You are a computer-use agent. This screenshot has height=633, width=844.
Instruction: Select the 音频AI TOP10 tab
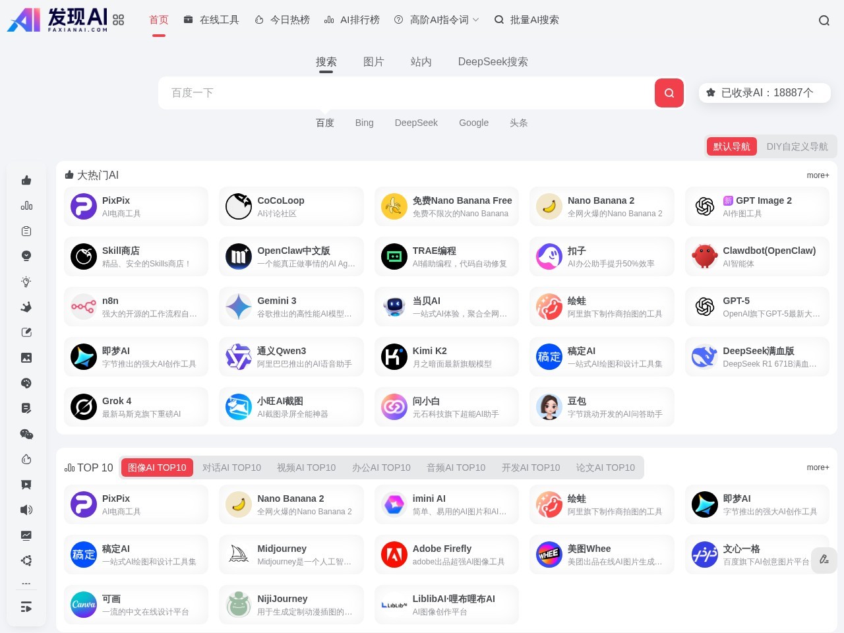456,467
